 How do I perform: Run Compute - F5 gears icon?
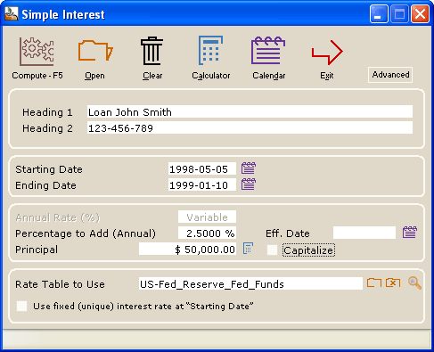(x=37, y=51)
